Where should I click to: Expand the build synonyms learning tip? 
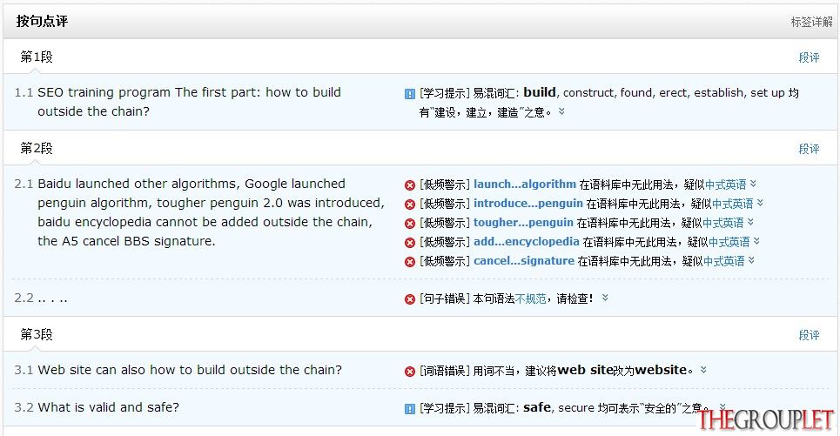[561, 111]
